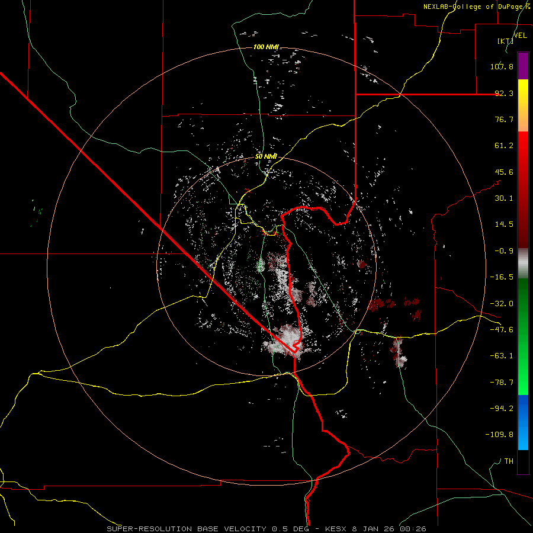Pick the purple segment of the velocity color bar
Viewport: 533px width, 533px height.
point(523,66)
